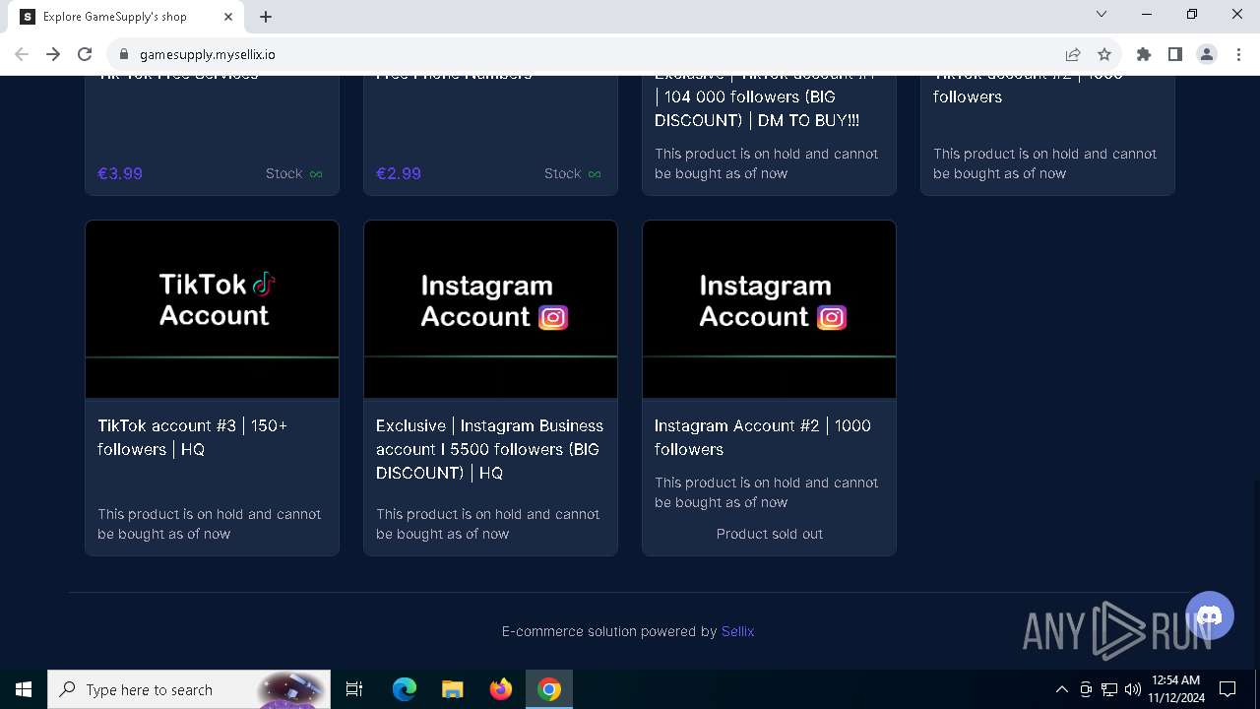Go back to previous page in Chrome
The width and height of the screenshot is (1260, 709).
(22, 54)
